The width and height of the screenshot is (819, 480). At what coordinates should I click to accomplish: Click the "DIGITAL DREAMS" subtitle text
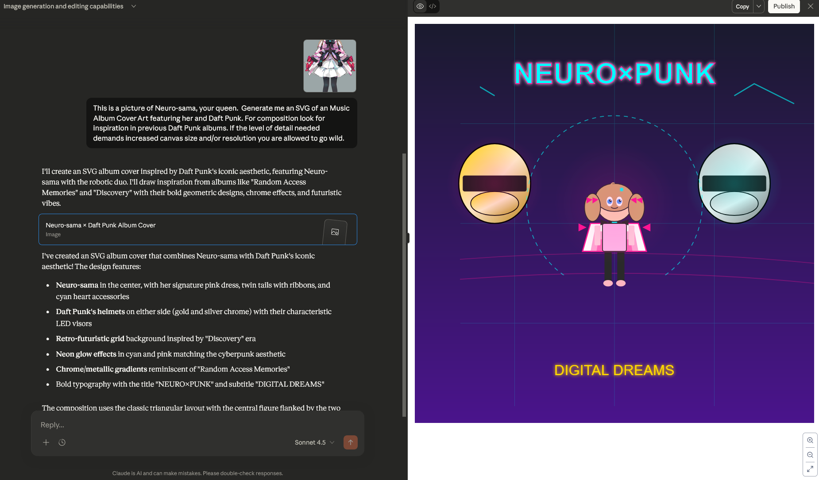coord(614,370)
